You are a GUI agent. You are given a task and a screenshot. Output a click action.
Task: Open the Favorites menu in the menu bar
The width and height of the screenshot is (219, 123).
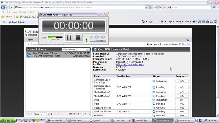point(23,12)
